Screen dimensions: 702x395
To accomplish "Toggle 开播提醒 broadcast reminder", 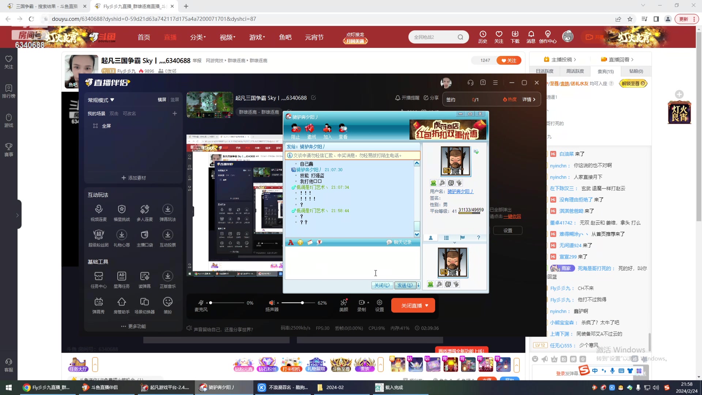I will [x=407, y=98].
